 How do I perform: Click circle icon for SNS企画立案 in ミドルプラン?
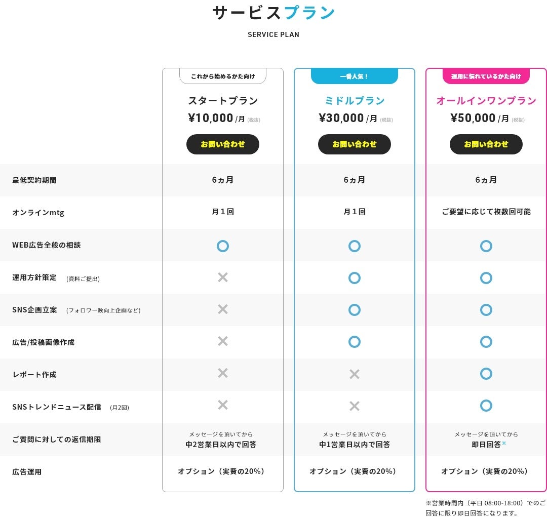point(355,309)
